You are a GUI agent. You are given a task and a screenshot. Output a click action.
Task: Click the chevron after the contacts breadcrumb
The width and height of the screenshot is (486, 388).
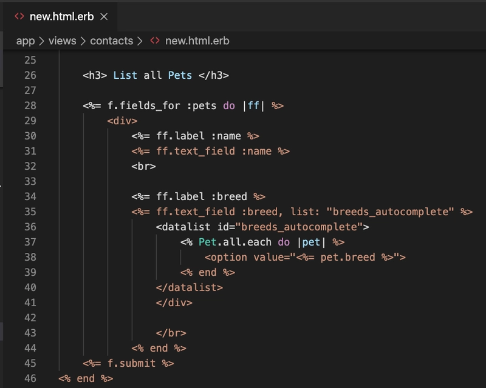(140, 41)
